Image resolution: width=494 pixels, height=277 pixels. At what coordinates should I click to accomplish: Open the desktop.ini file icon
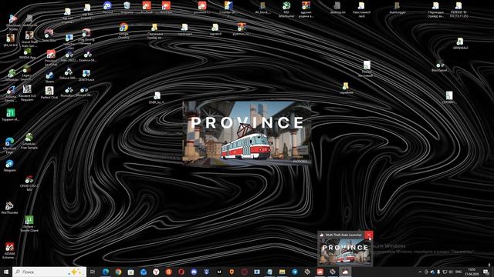coord(337,8)
